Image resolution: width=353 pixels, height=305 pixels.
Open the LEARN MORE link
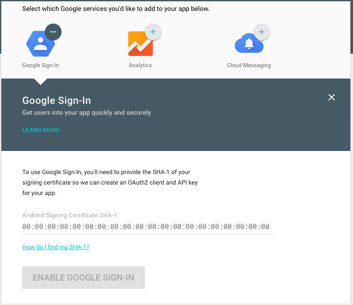click(x=41, y=130)
